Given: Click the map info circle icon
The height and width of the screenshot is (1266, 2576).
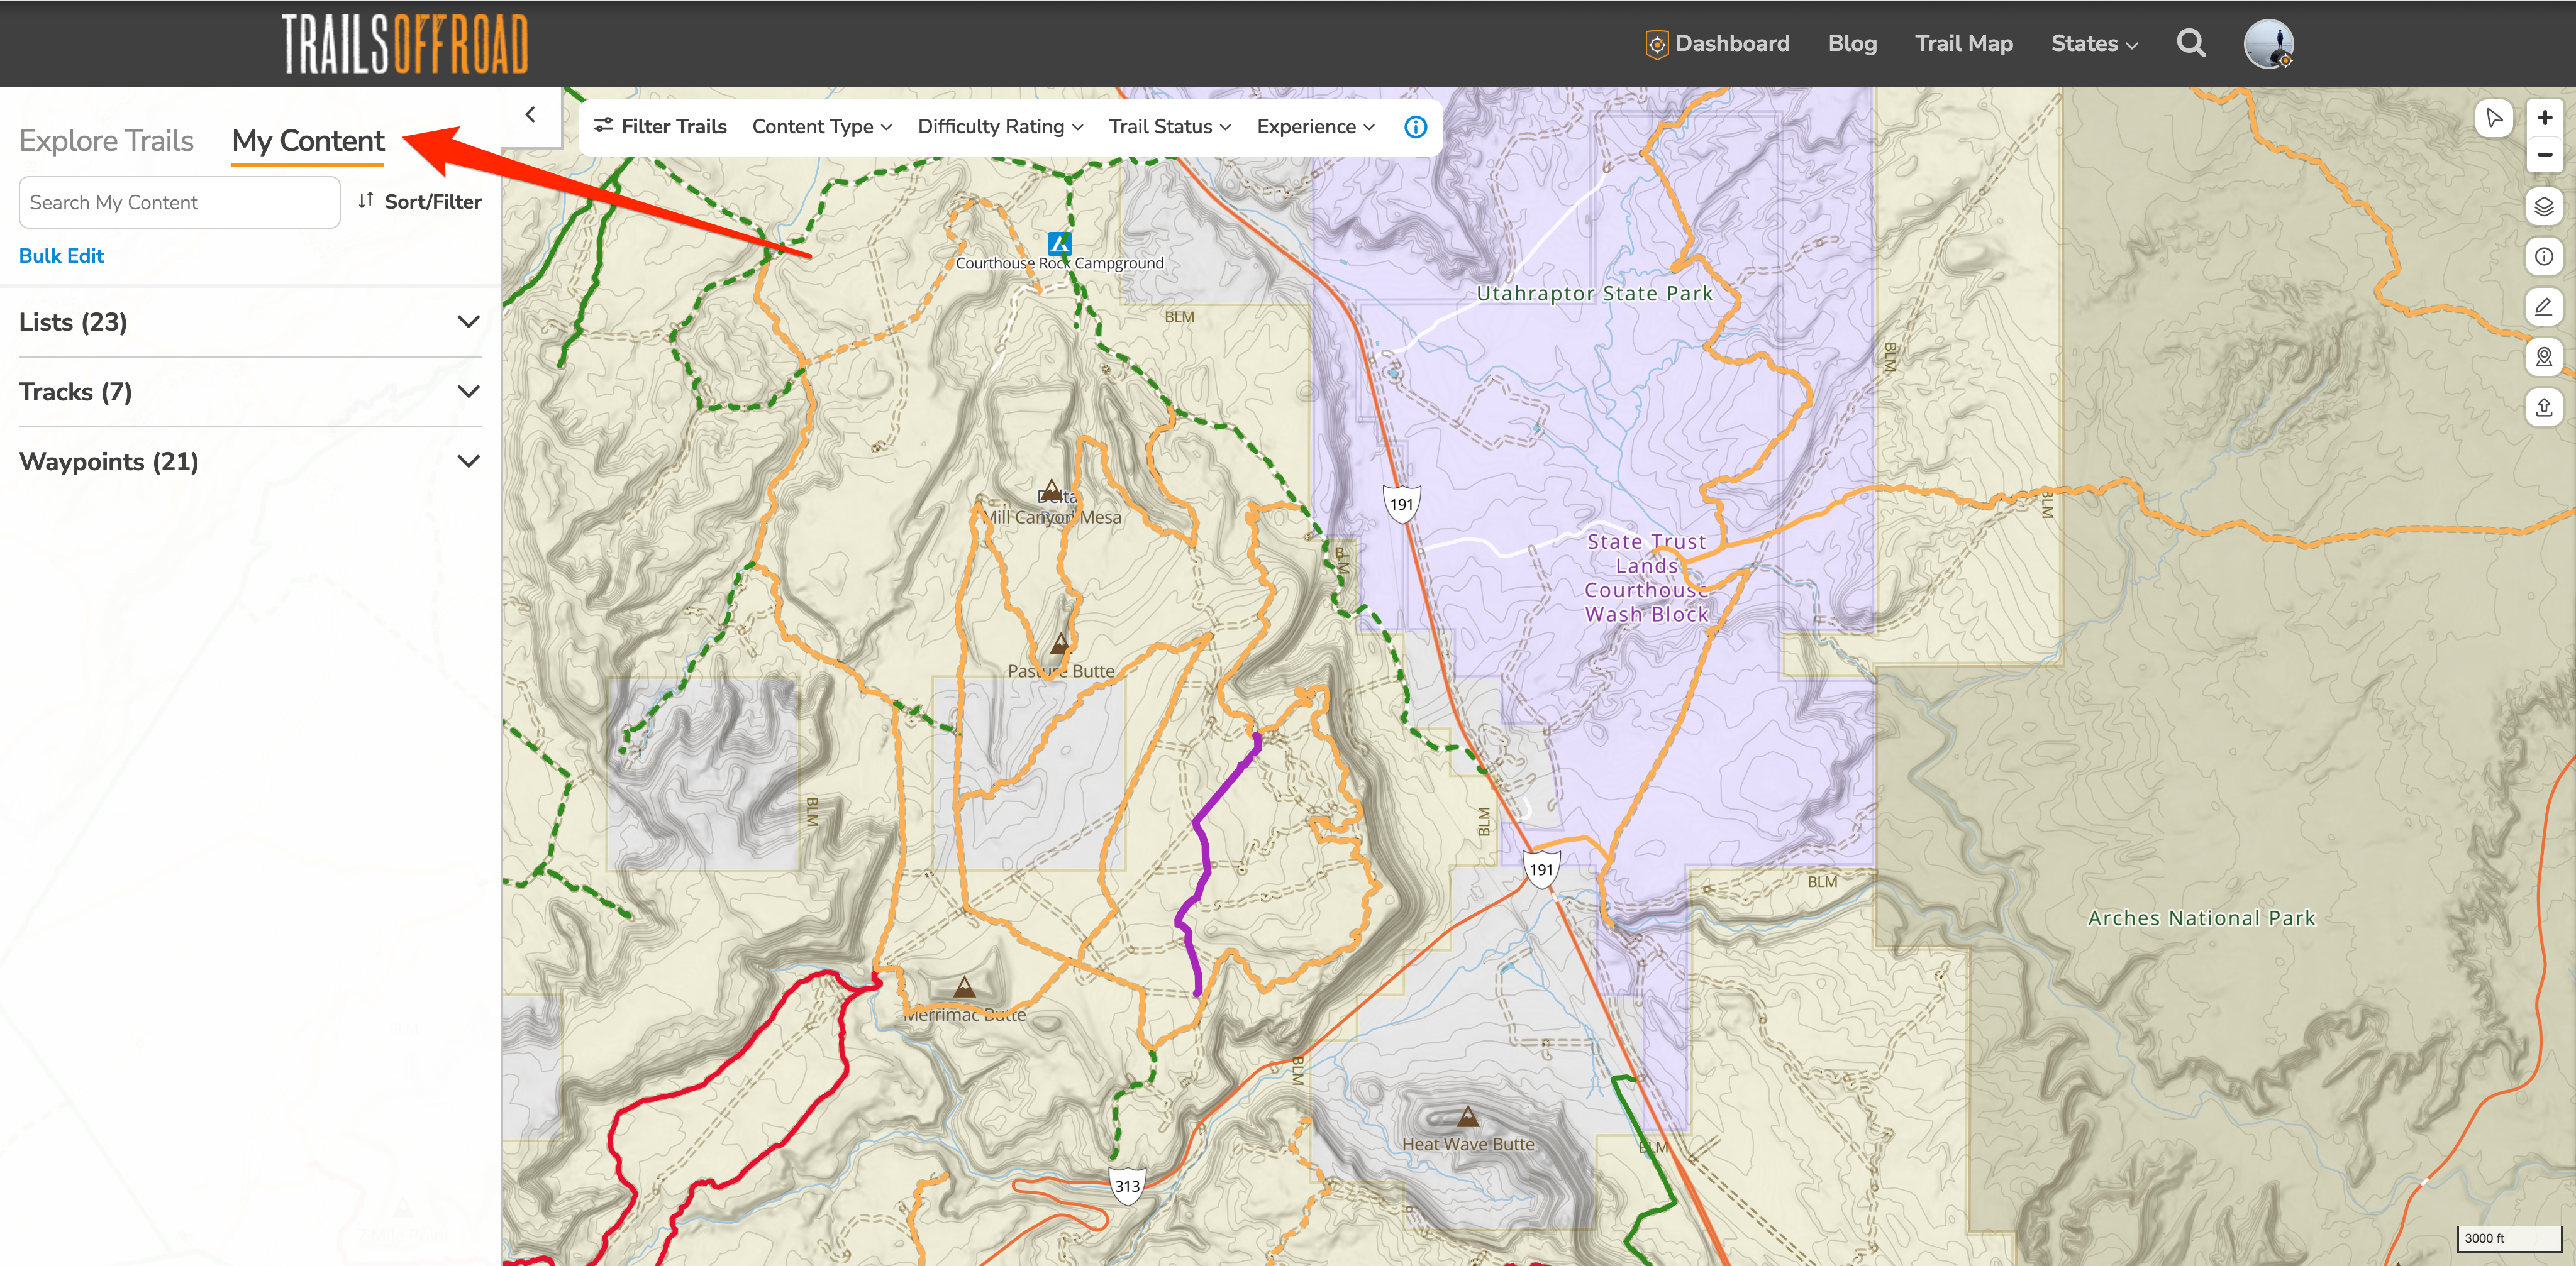Looking at the screenshot, I should (x=2544, y=257).
